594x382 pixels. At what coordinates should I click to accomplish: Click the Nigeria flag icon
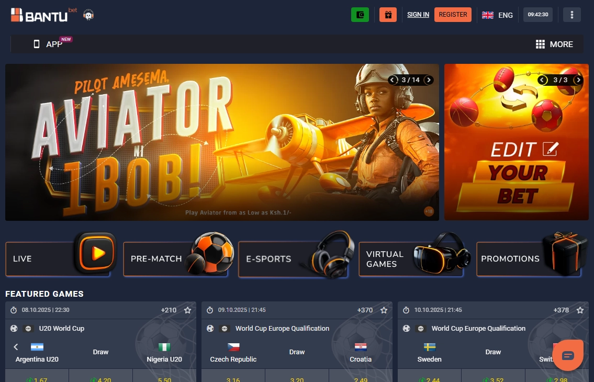(164, 347)
